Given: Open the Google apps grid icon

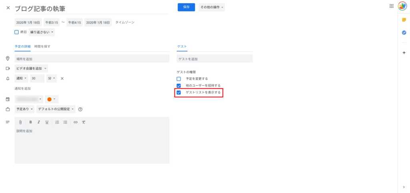Looking at the screenshot, I should click(392, 6).
